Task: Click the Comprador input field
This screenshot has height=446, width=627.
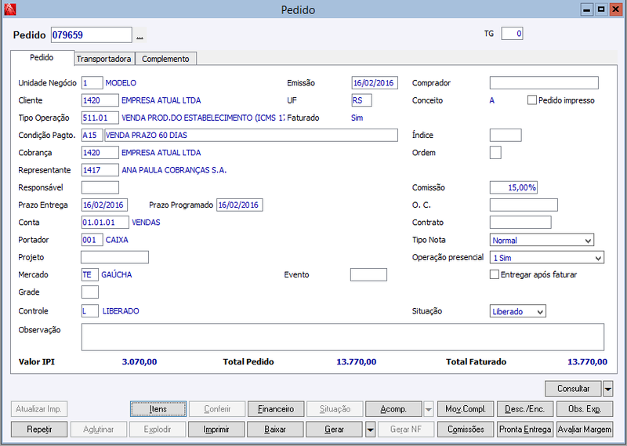Action: click(x=544, y=83)
